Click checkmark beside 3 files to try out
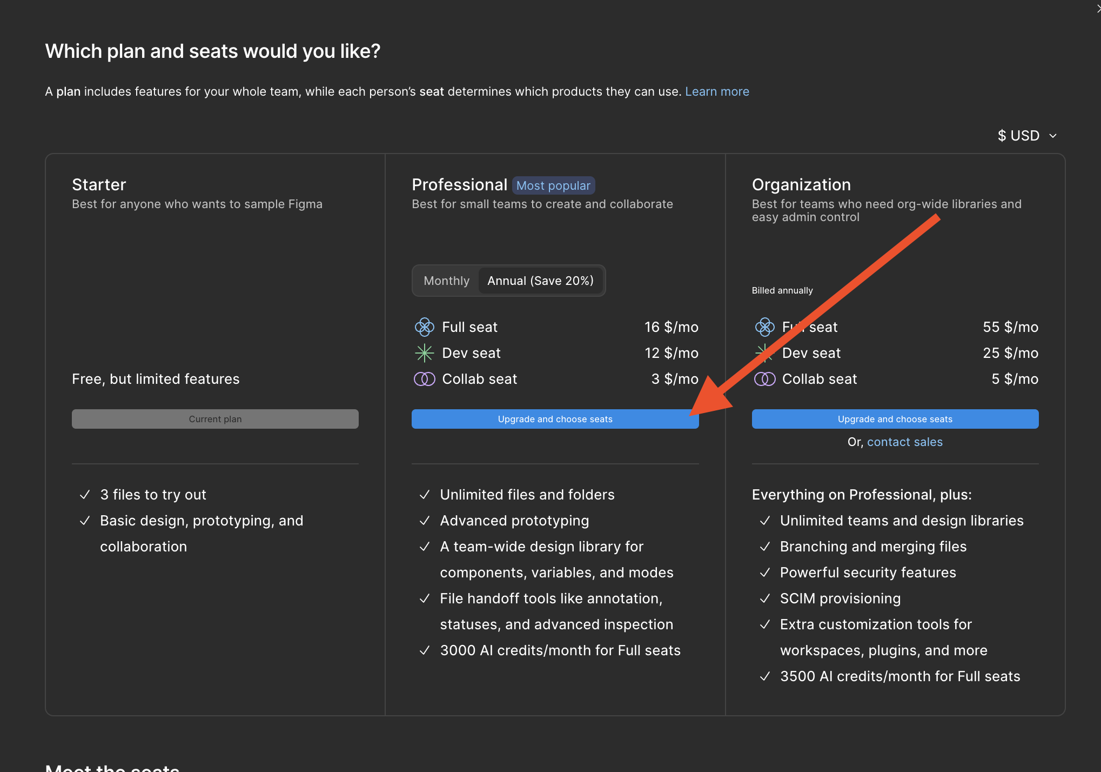The width and height of the screenshot is (1101, 772). (x=85, y=495)
